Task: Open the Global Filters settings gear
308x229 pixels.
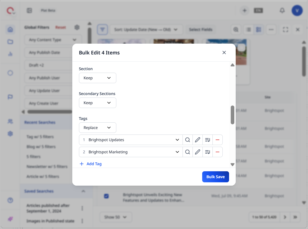Action: tap(77, 27)
